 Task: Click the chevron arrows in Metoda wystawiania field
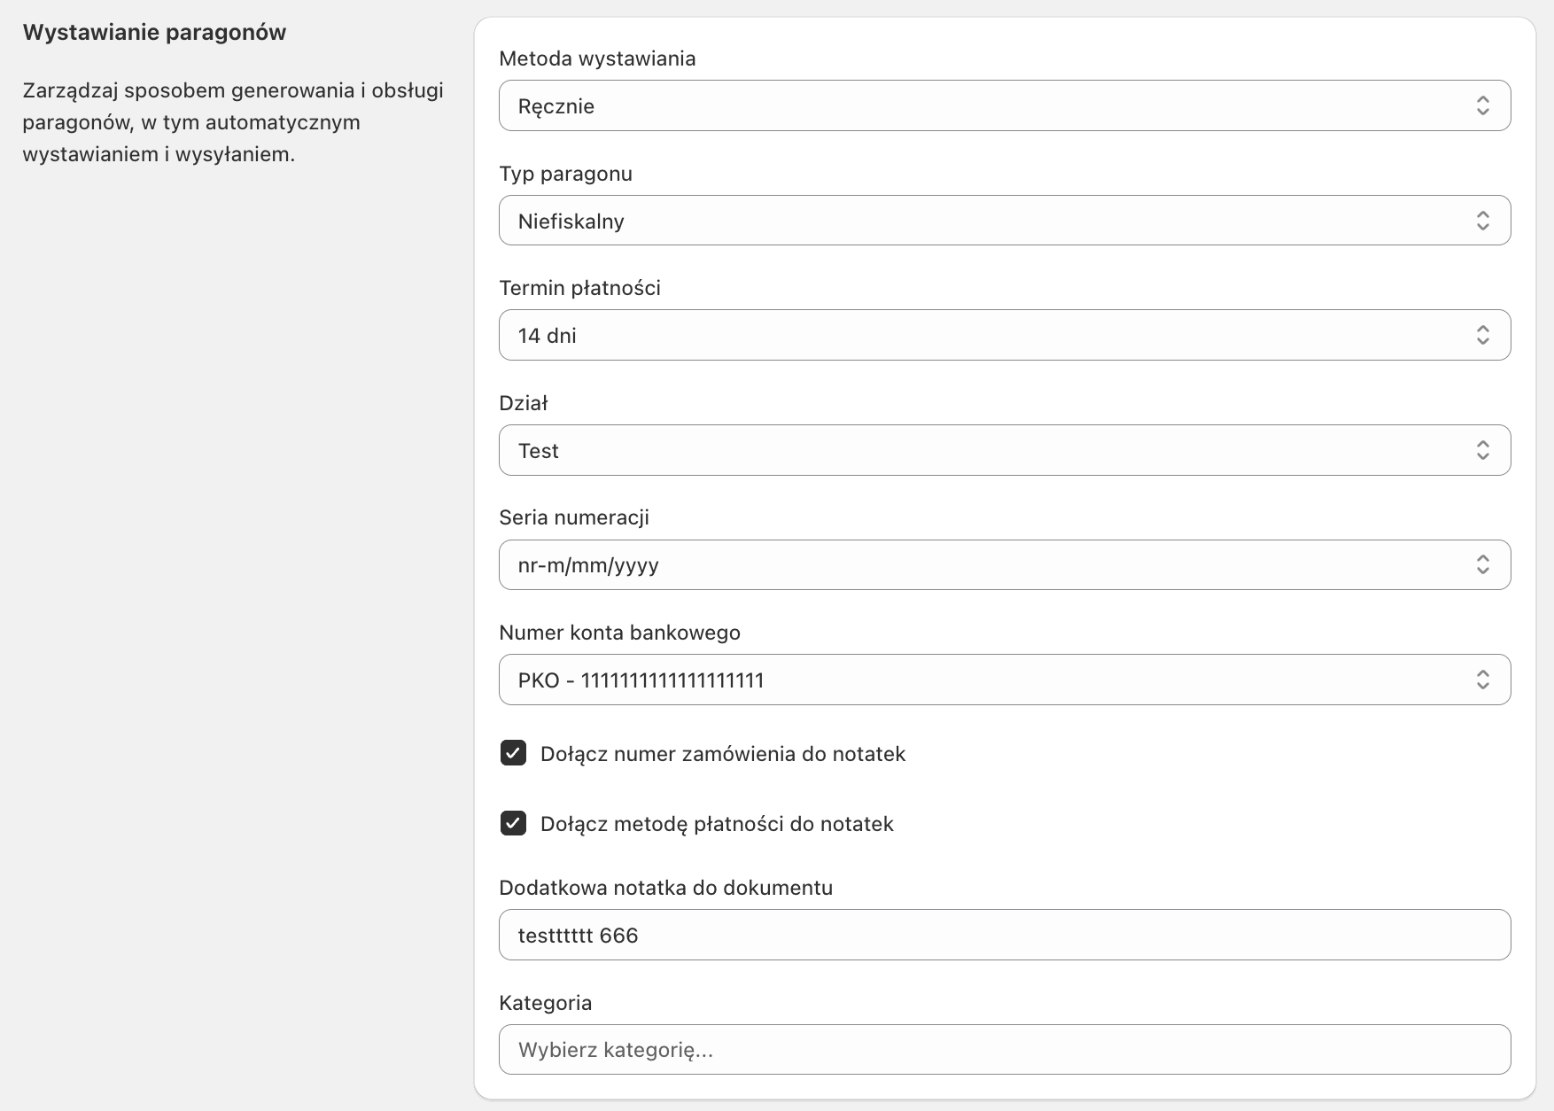pos(1482,106)
